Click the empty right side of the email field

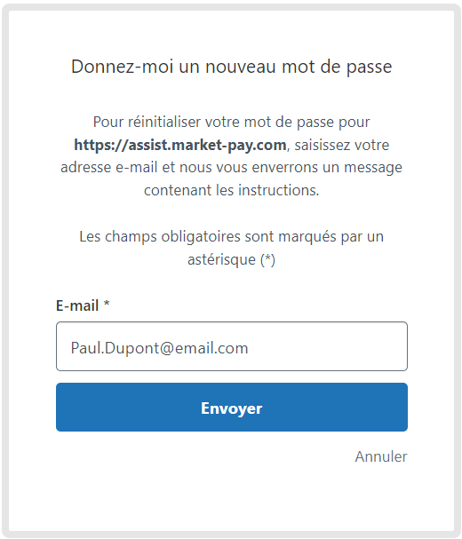tap(331, 346)
